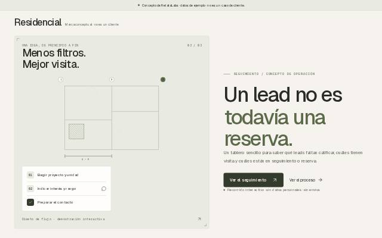Follow the Ver el proceso link
The image size is (382, 238).
click(x=306, y=180)
